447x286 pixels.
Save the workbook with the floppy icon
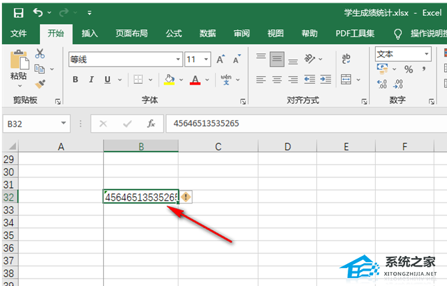click(19, 13)
